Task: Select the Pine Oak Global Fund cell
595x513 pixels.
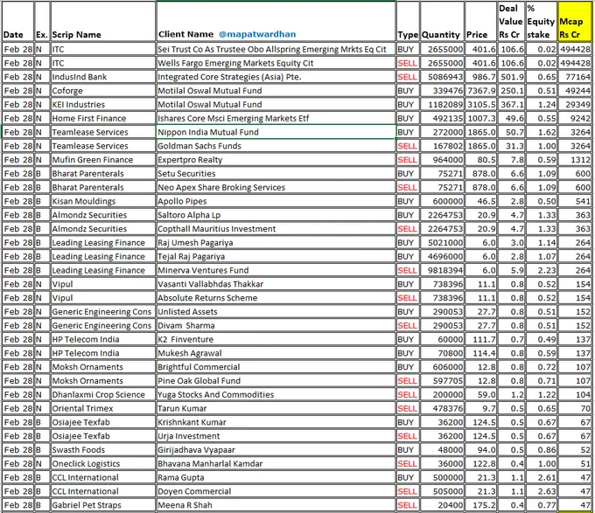Action: [276, 381]
